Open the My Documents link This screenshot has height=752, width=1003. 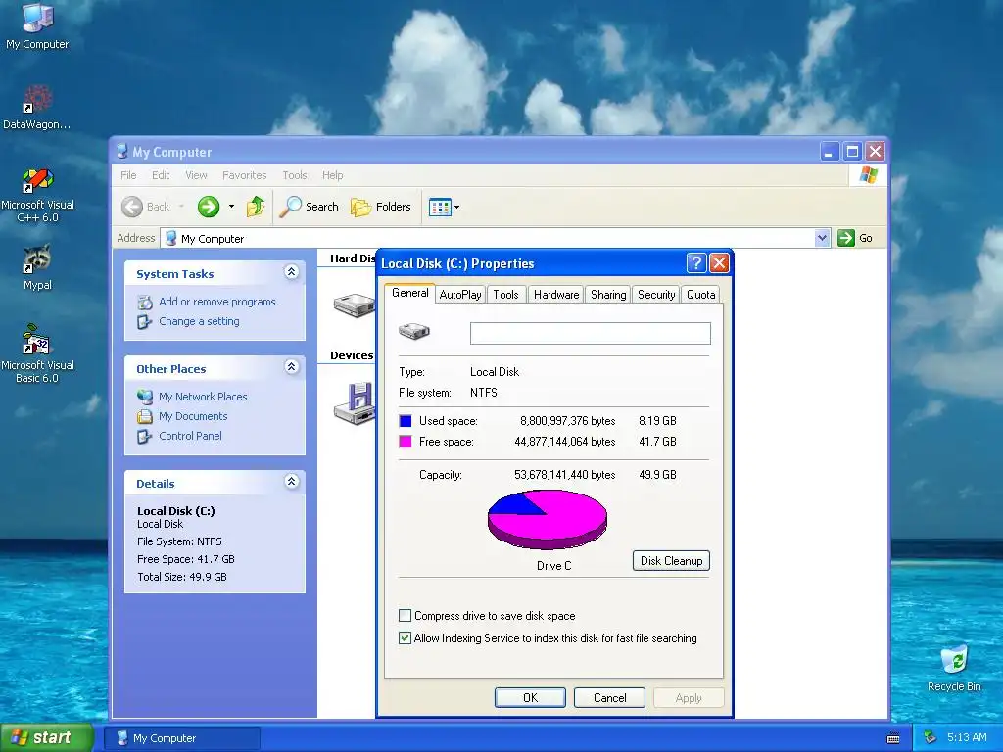click(193, 416)
